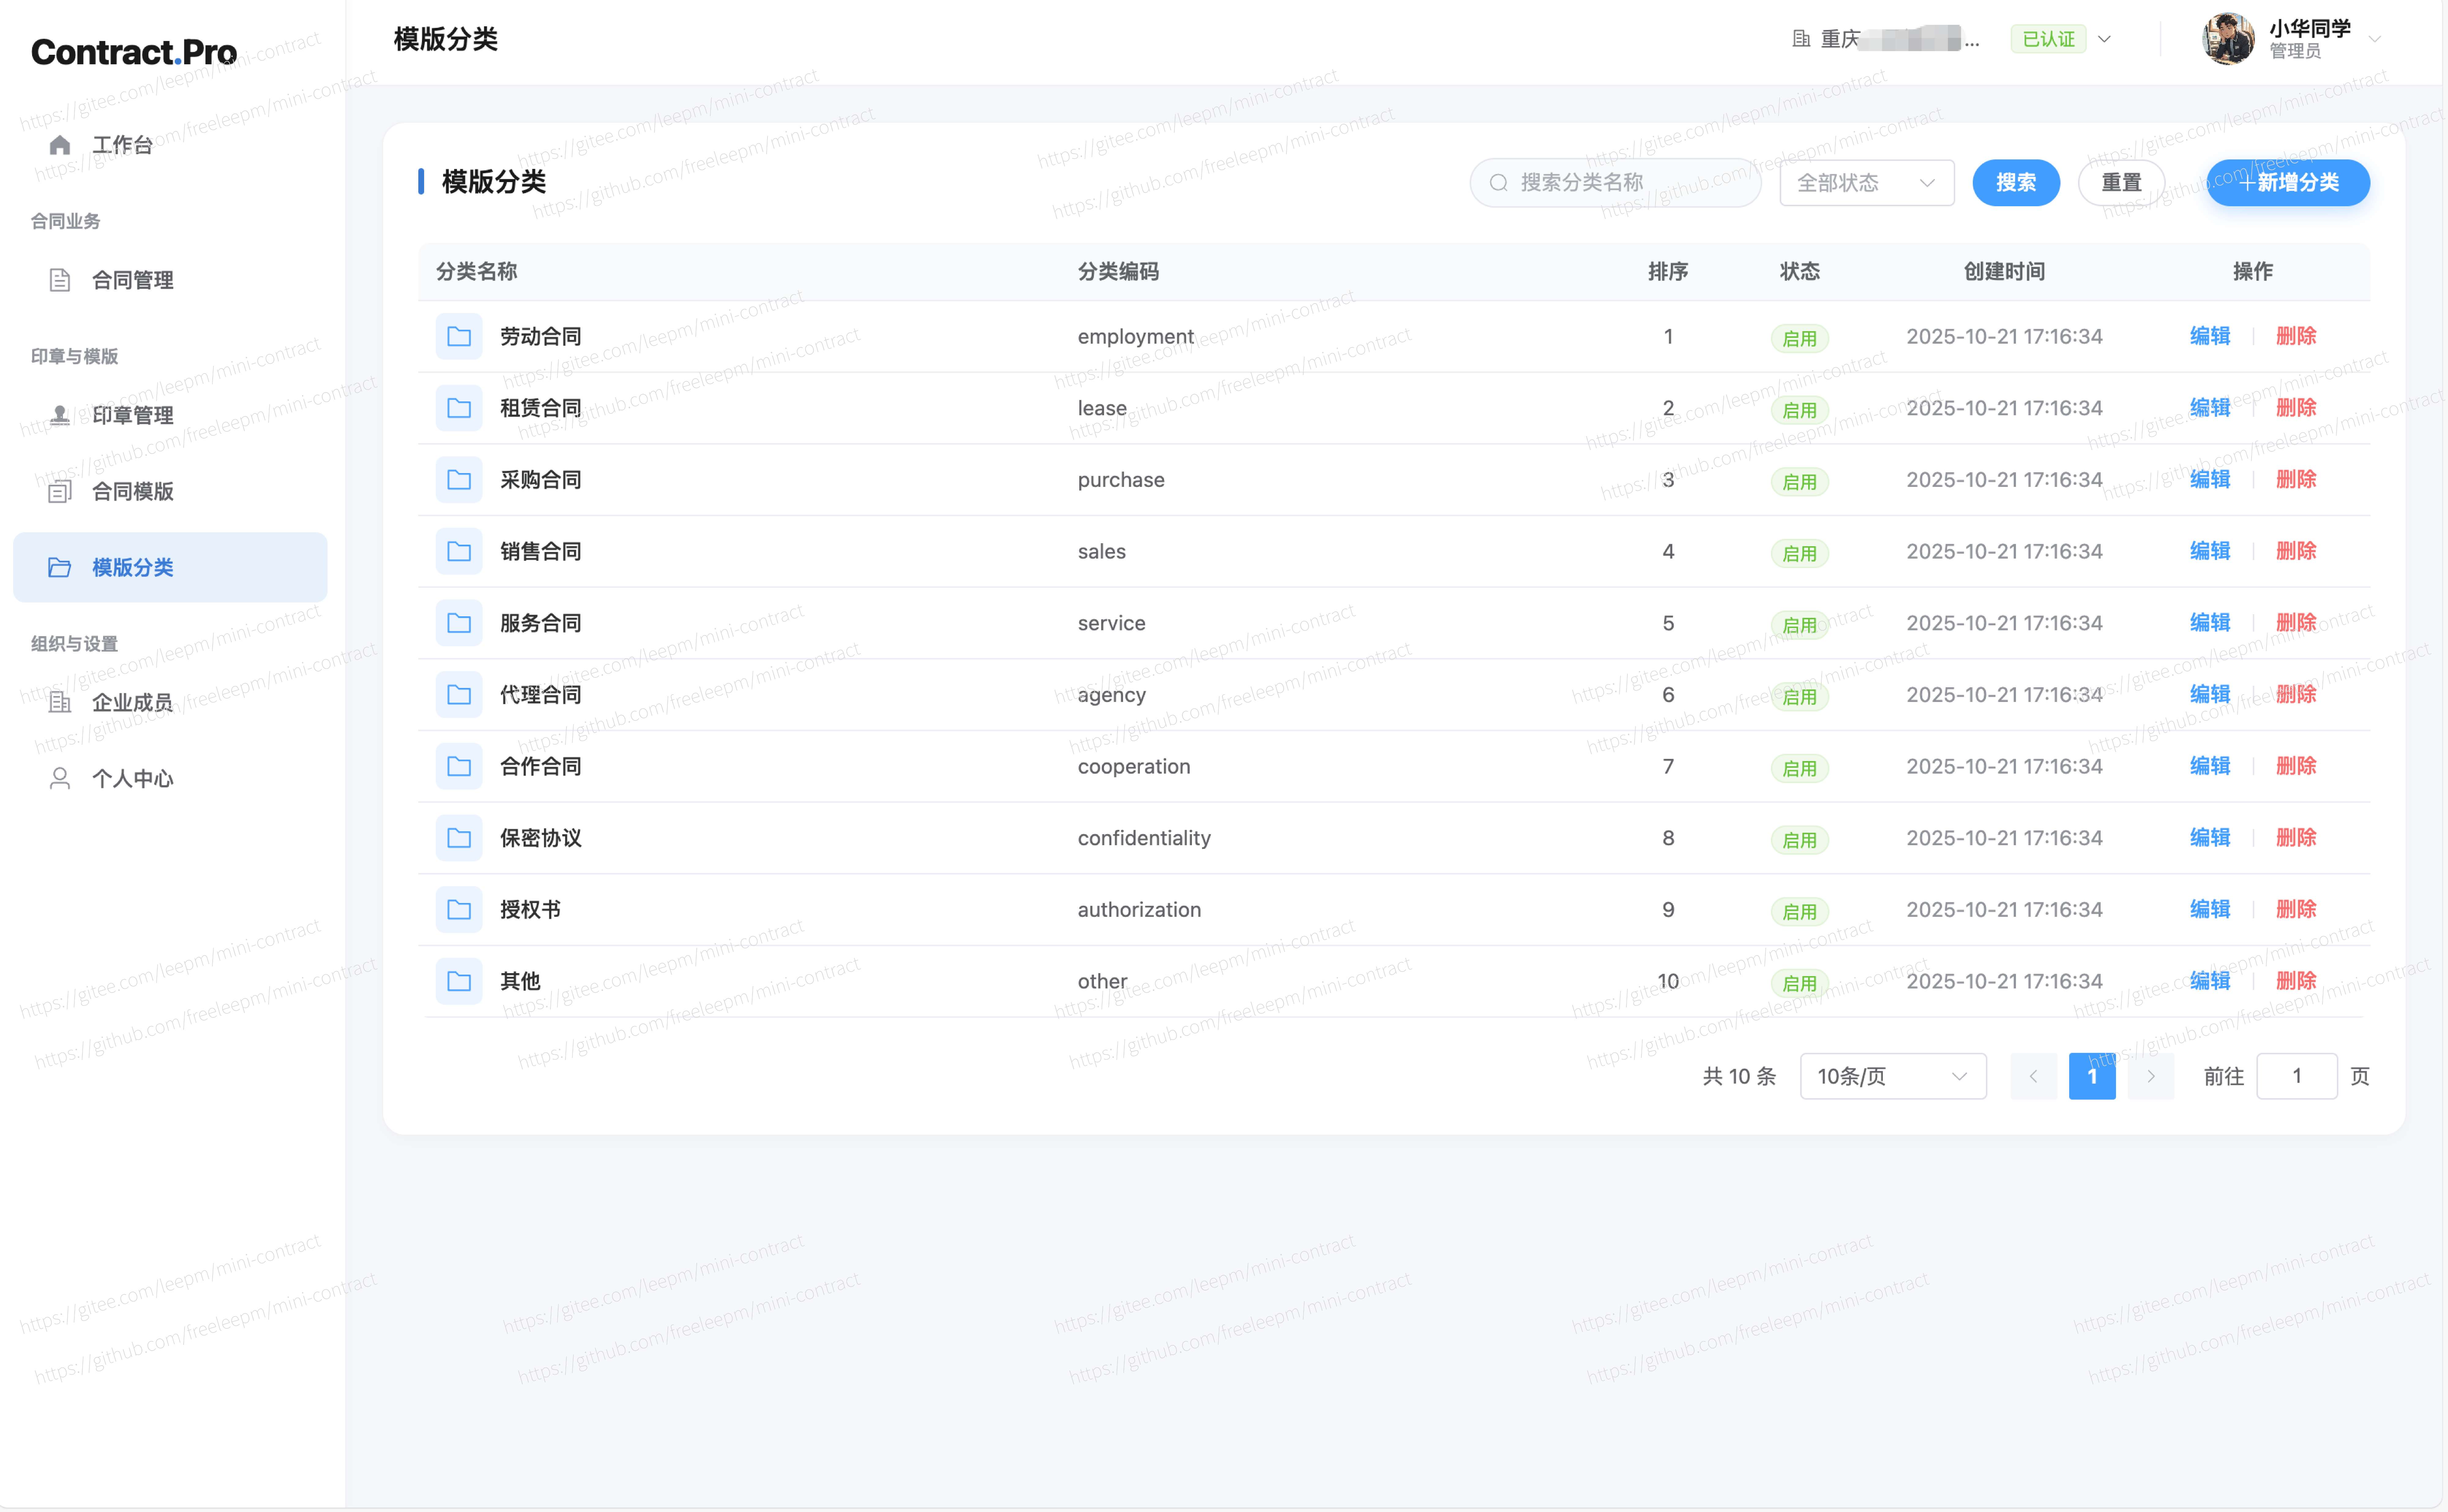The height and width of the screenshot is (1512, 2448).
Task: Click the folder icon in 保密协议 row
Action: (459, 838)
